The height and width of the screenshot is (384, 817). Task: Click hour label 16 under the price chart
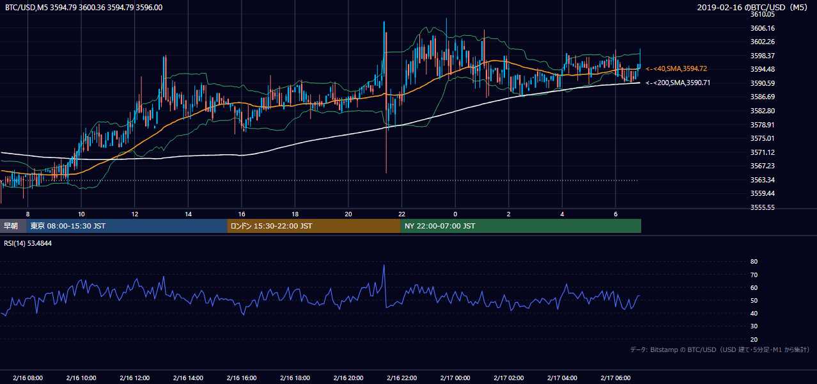(242, 214)
